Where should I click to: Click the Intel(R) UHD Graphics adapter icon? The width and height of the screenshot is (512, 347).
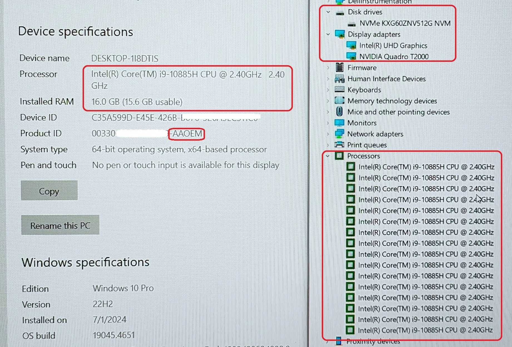coord(351,45)
